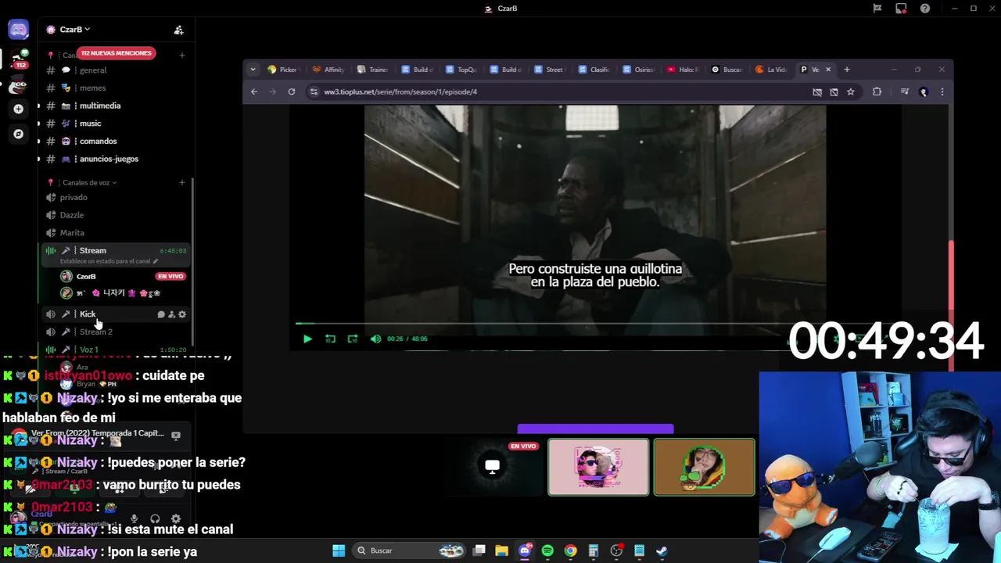Viewport: 1001px width, 563px height.
Task: Create invite for the Kick voice channel
Action: tap(171, 314)
